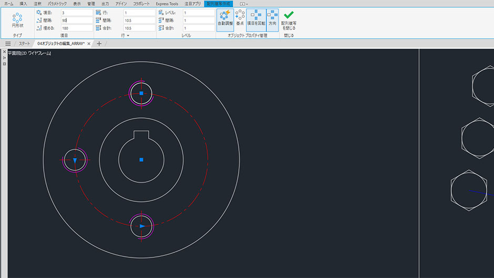Edit the レベル count field
Image resolution: width=494 pixels, height=278 pixels.
tap(199, 13)
